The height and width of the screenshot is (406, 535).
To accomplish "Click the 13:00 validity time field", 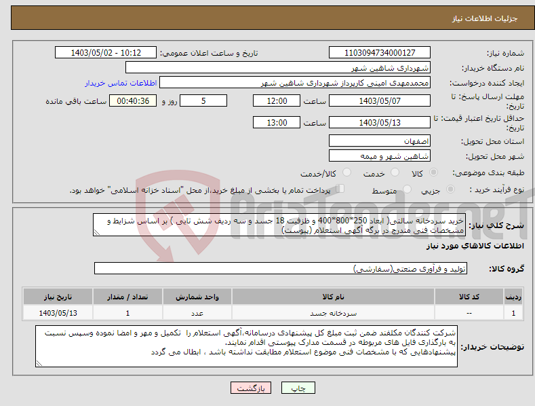I will (277, 122).
